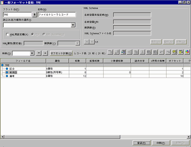Viewport: 191px width, 147px height.
Task: Click the 印刷(P) button
Action: click(161, 143)
